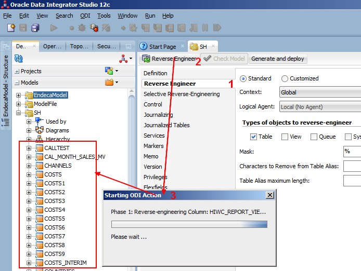Click the Check Model button
This screenshot has height=271, width=361.
click(224, 59)
